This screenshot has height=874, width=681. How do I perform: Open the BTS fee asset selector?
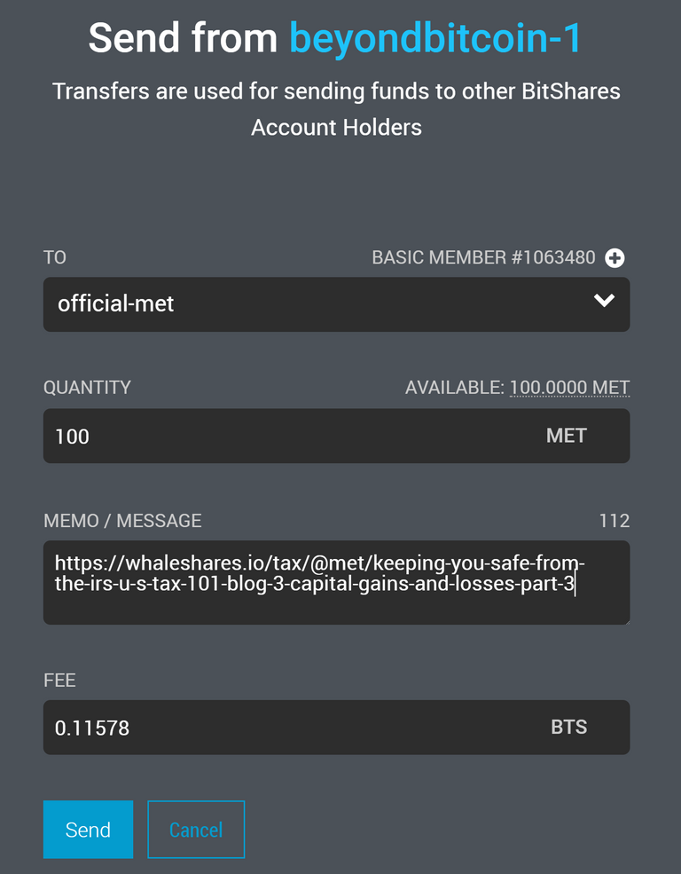click(x=569, y=728)
